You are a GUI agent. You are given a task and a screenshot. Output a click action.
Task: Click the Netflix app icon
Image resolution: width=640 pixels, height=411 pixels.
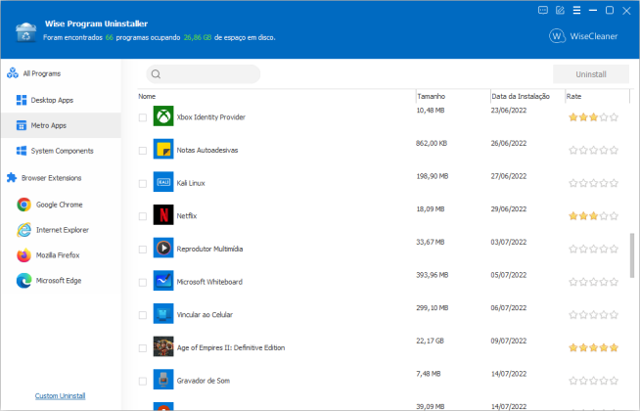(163, 215)
